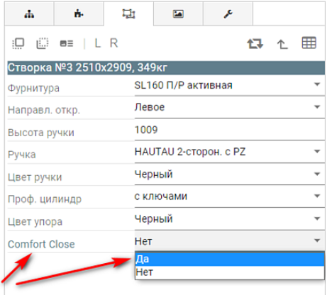Open the table grid icon
The width and height of the screenshot is (327, 295).
309,43
